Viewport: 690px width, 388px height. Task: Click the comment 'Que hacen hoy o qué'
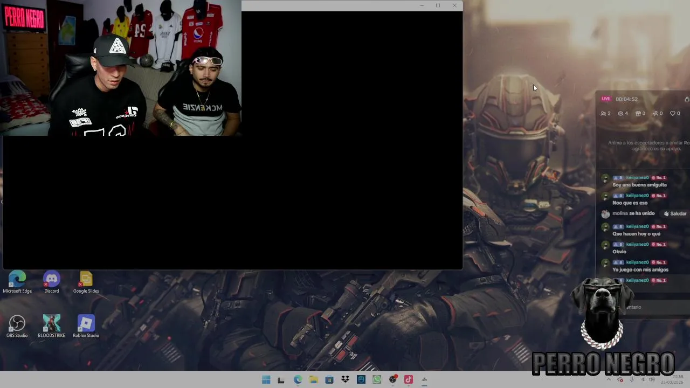click(x=636, y=234)
